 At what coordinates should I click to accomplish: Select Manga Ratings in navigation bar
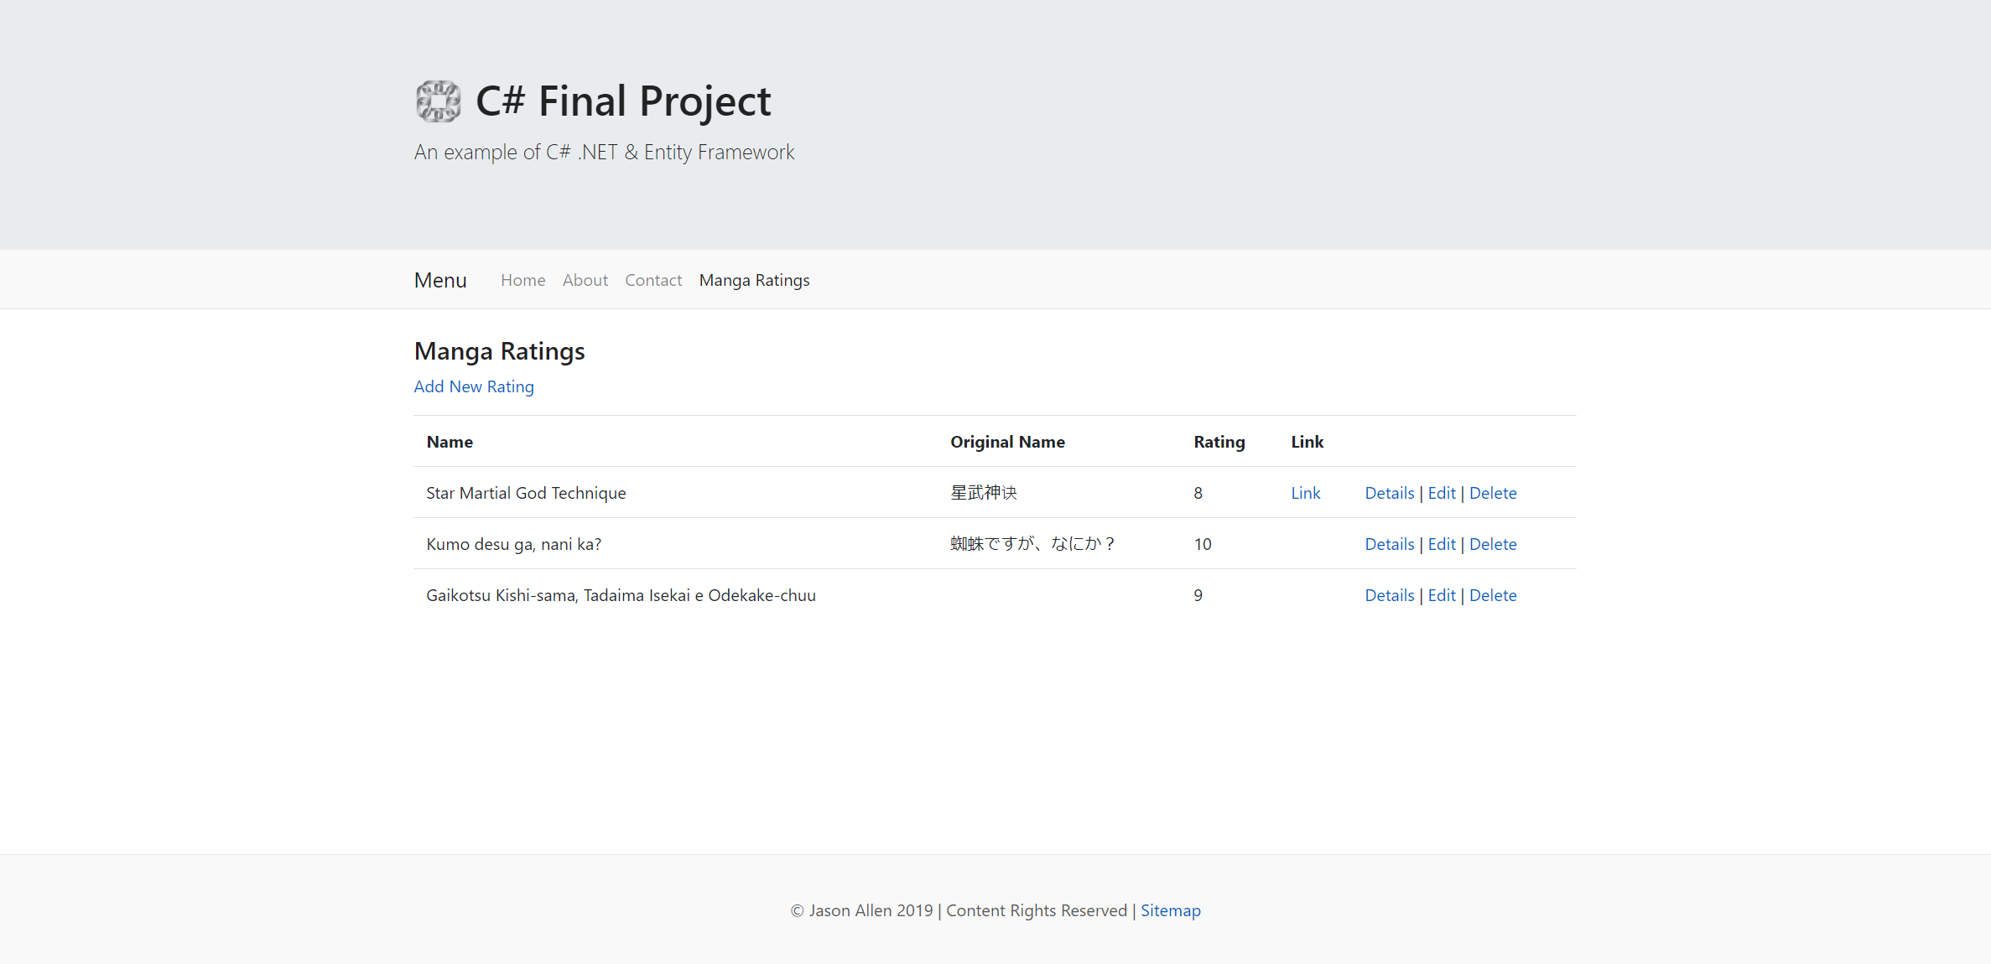click(x=754, y=280)
